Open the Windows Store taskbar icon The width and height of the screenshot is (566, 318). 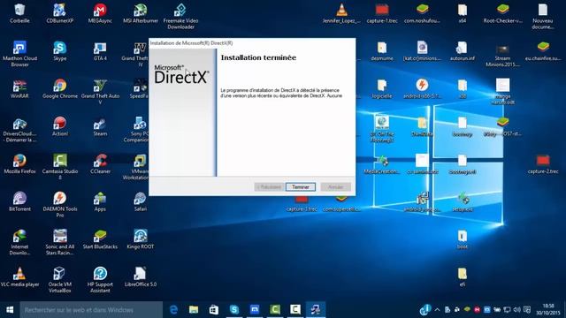coord(214,310)
